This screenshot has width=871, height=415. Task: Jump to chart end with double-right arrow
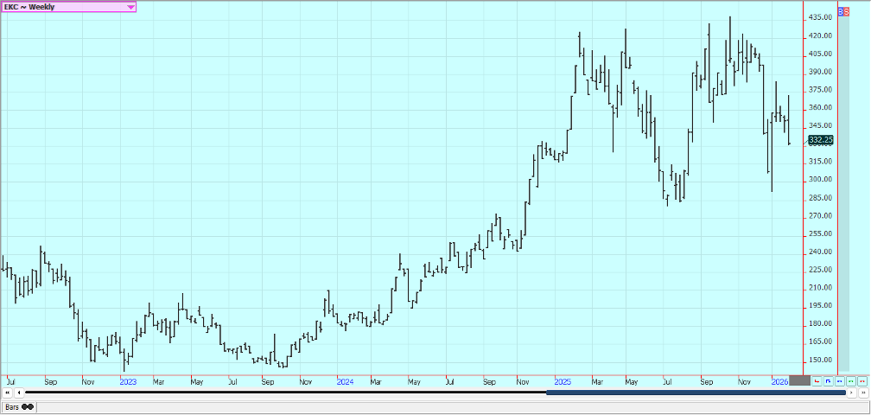click(863, 393)
